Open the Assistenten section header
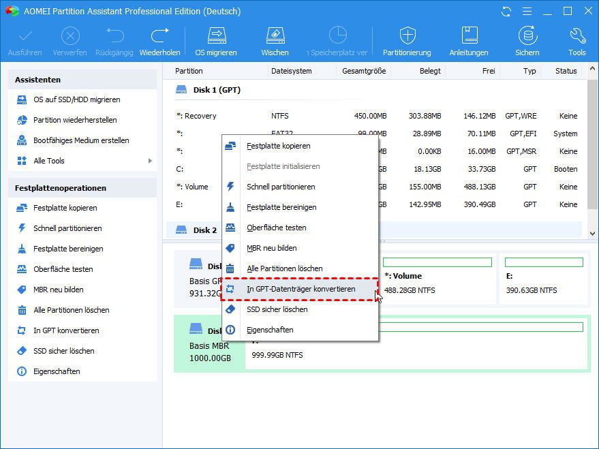The width and height of the screenshot is (599, 449). [82, 80]
